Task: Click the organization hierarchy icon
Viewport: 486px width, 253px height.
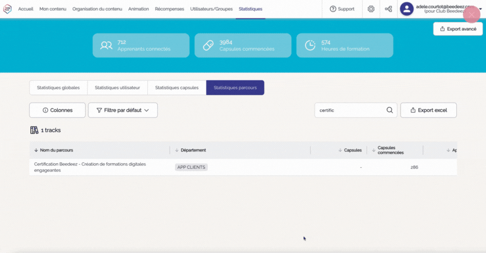Action: (388, 9)
